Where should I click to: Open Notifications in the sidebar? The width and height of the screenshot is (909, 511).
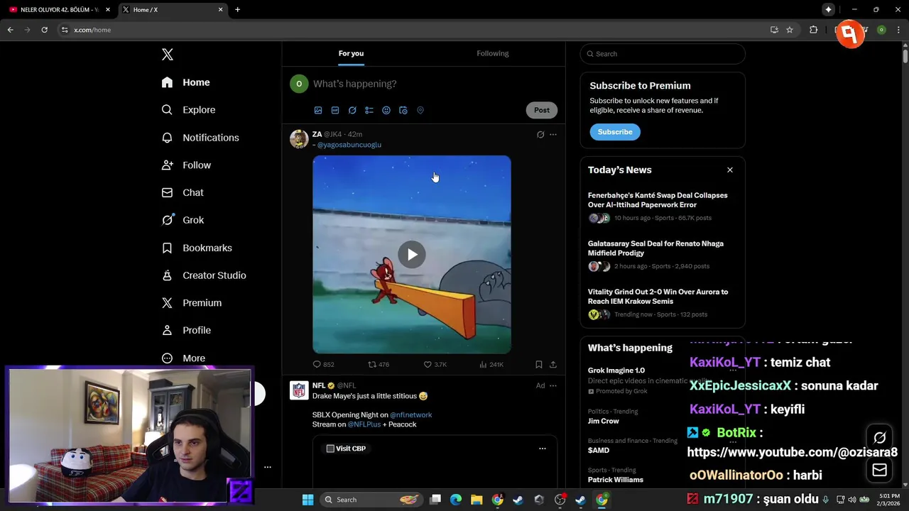[200, 138]
